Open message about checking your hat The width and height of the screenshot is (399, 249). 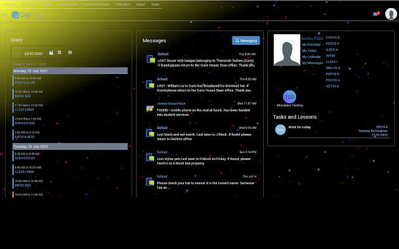[x=206, y=186]
